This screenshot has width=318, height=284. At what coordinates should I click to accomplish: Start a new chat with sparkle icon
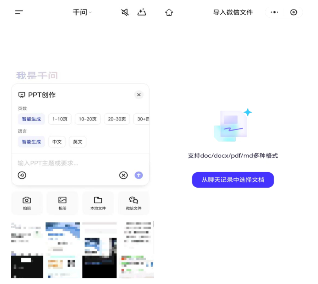pos(142,12)
